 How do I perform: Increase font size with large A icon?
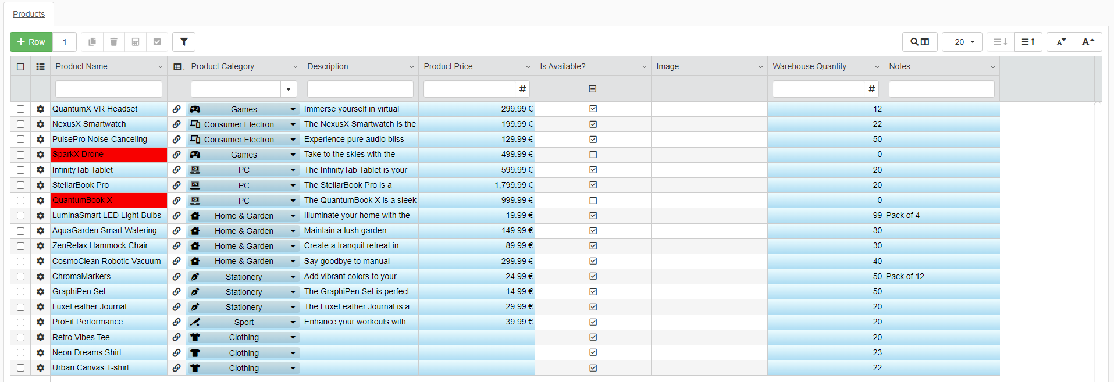(1088, 42)
